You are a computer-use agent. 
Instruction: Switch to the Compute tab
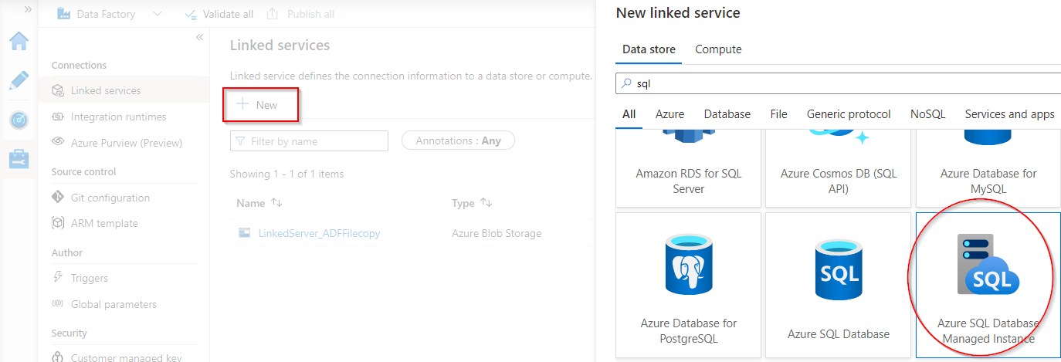pos(718,49)
